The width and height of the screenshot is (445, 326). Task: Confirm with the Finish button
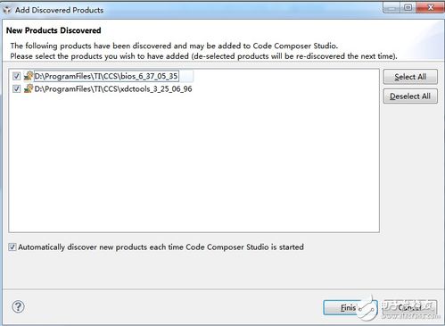pyautogui.click(x=350, y=307)
